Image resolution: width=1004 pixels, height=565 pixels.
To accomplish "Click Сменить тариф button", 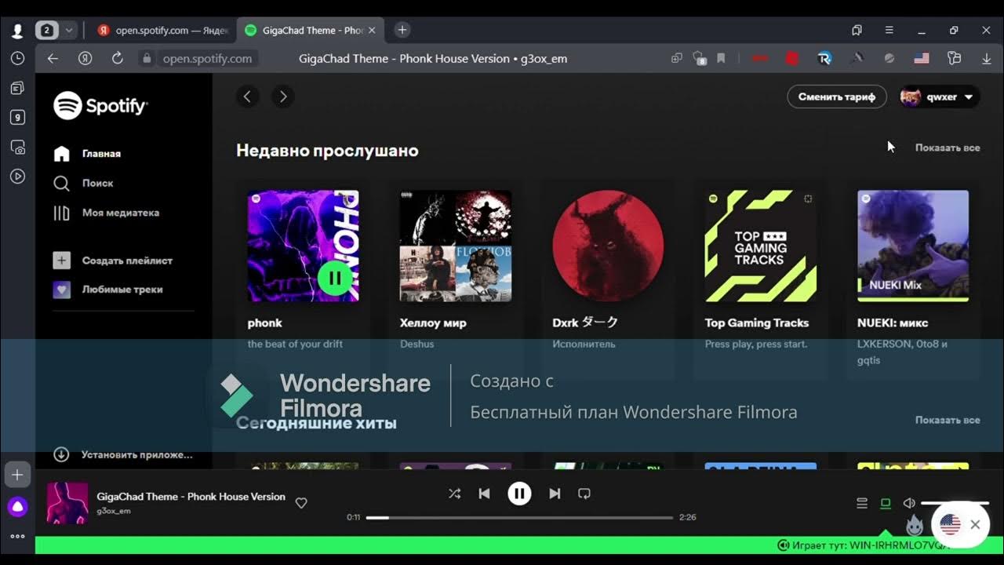I will (x=837, y=97).
